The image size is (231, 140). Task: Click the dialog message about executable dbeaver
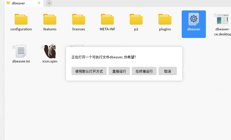coord(104,57)
